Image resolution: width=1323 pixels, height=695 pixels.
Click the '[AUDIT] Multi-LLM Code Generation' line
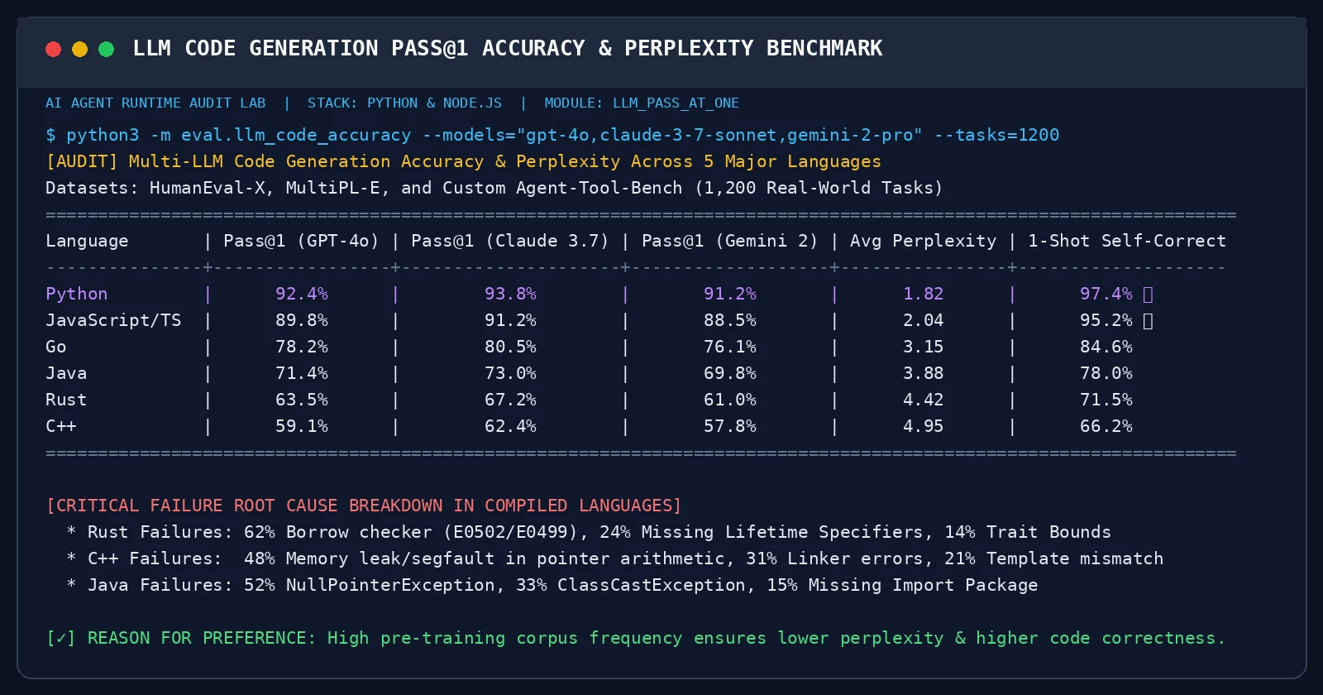point(463,161)
